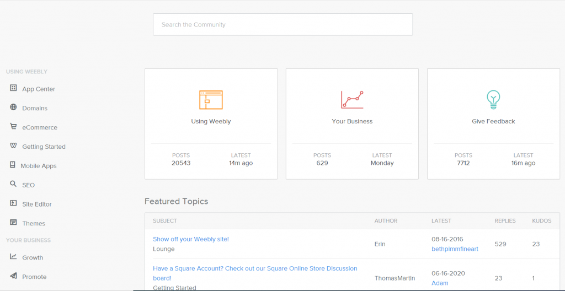Click the eCommerce shopping cart icon

13,126
